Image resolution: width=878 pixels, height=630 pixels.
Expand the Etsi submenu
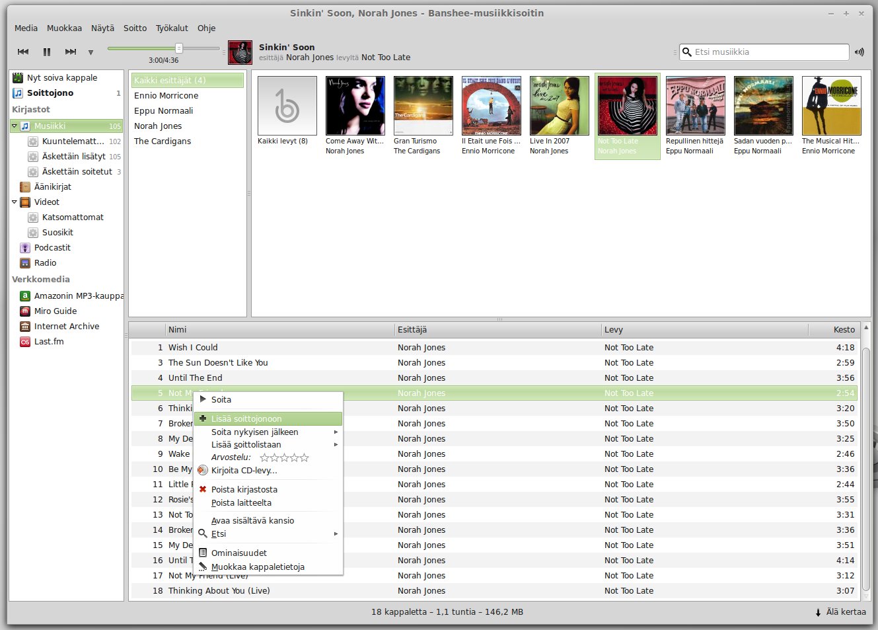pos(268,534)
